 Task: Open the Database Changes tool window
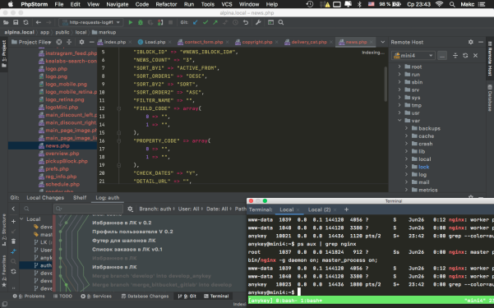145,296
